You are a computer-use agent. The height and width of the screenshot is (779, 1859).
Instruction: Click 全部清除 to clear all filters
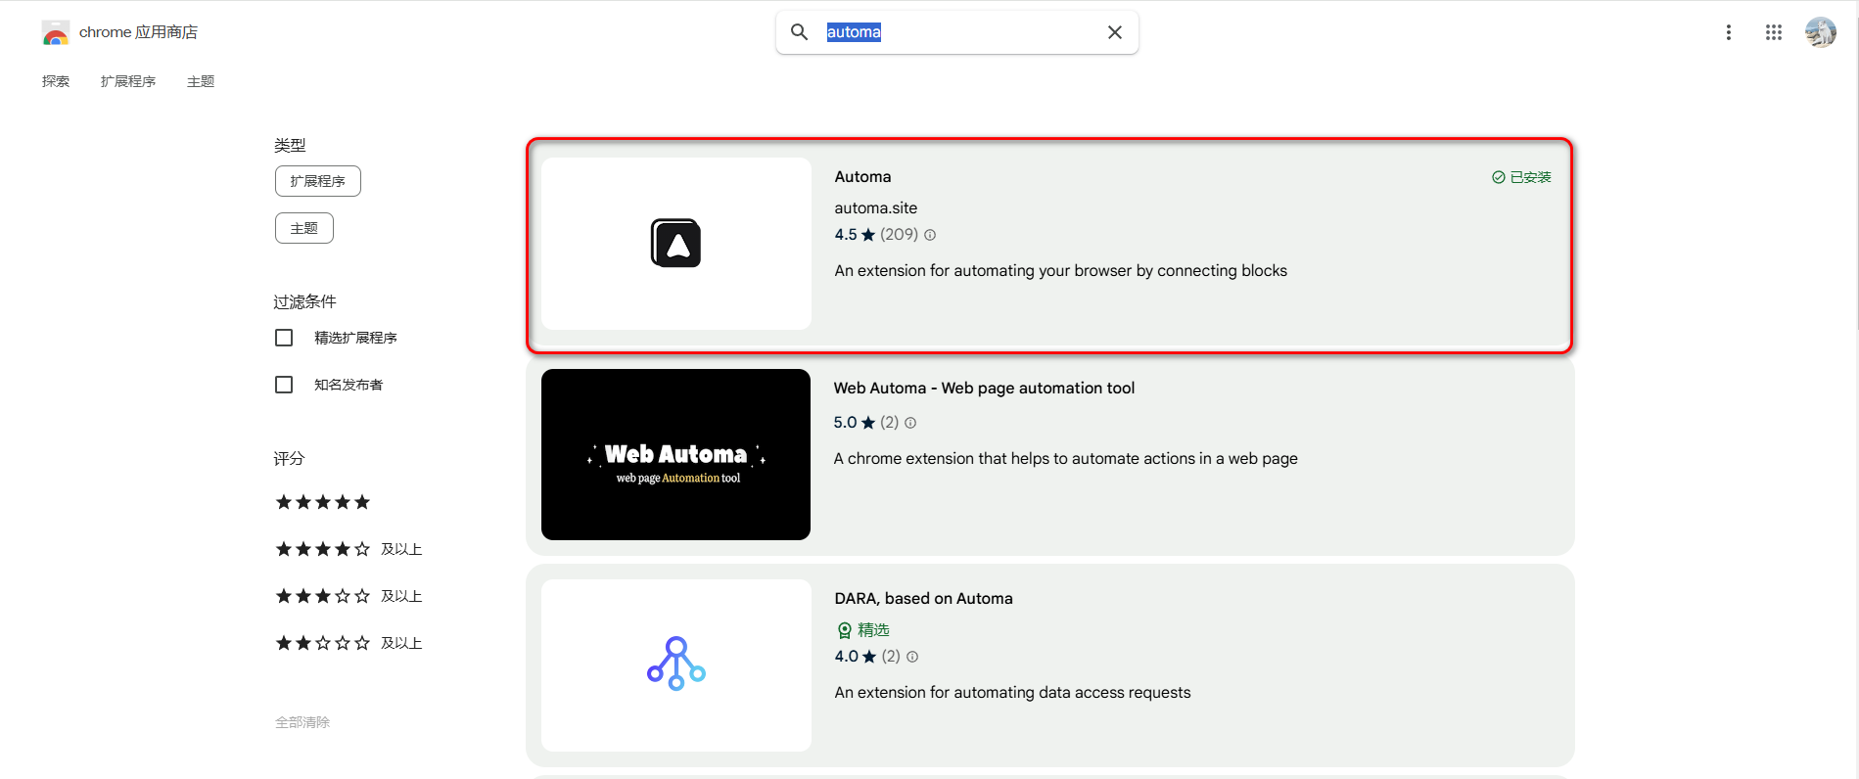pos(302,722)
